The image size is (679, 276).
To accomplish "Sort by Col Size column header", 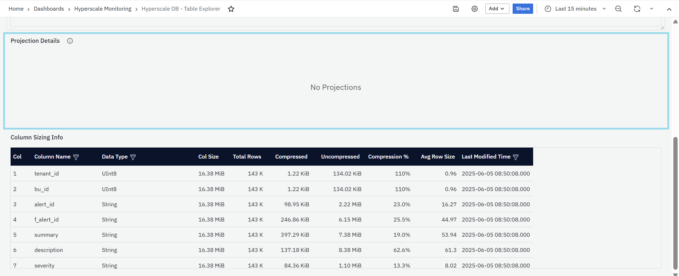I will tap(208, 157).
